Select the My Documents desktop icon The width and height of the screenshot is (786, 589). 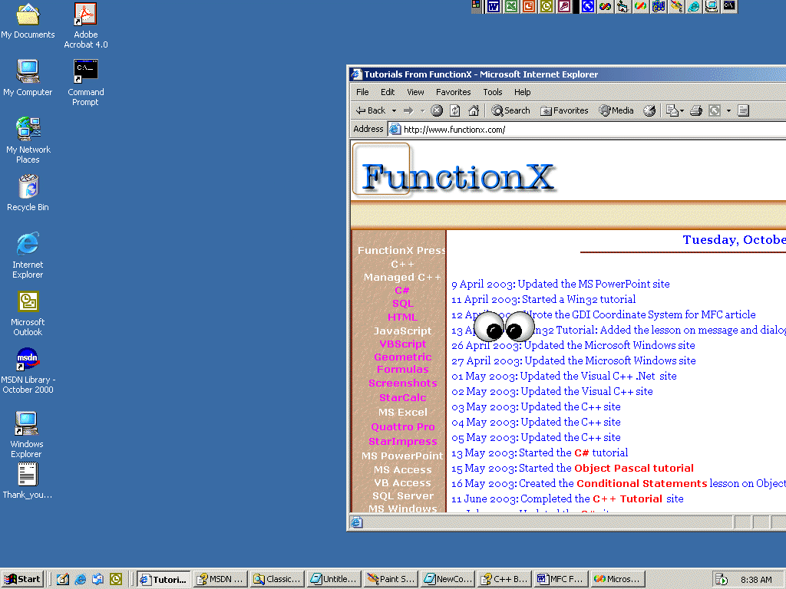tap(28, 21)
